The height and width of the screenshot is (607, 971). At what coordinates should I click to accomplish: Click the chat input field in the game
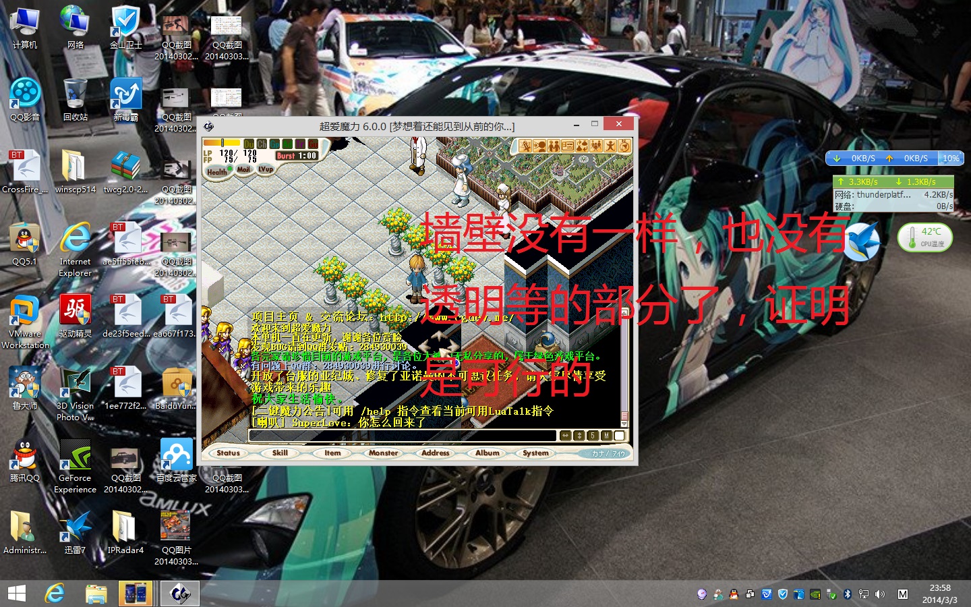click(403, 436)
